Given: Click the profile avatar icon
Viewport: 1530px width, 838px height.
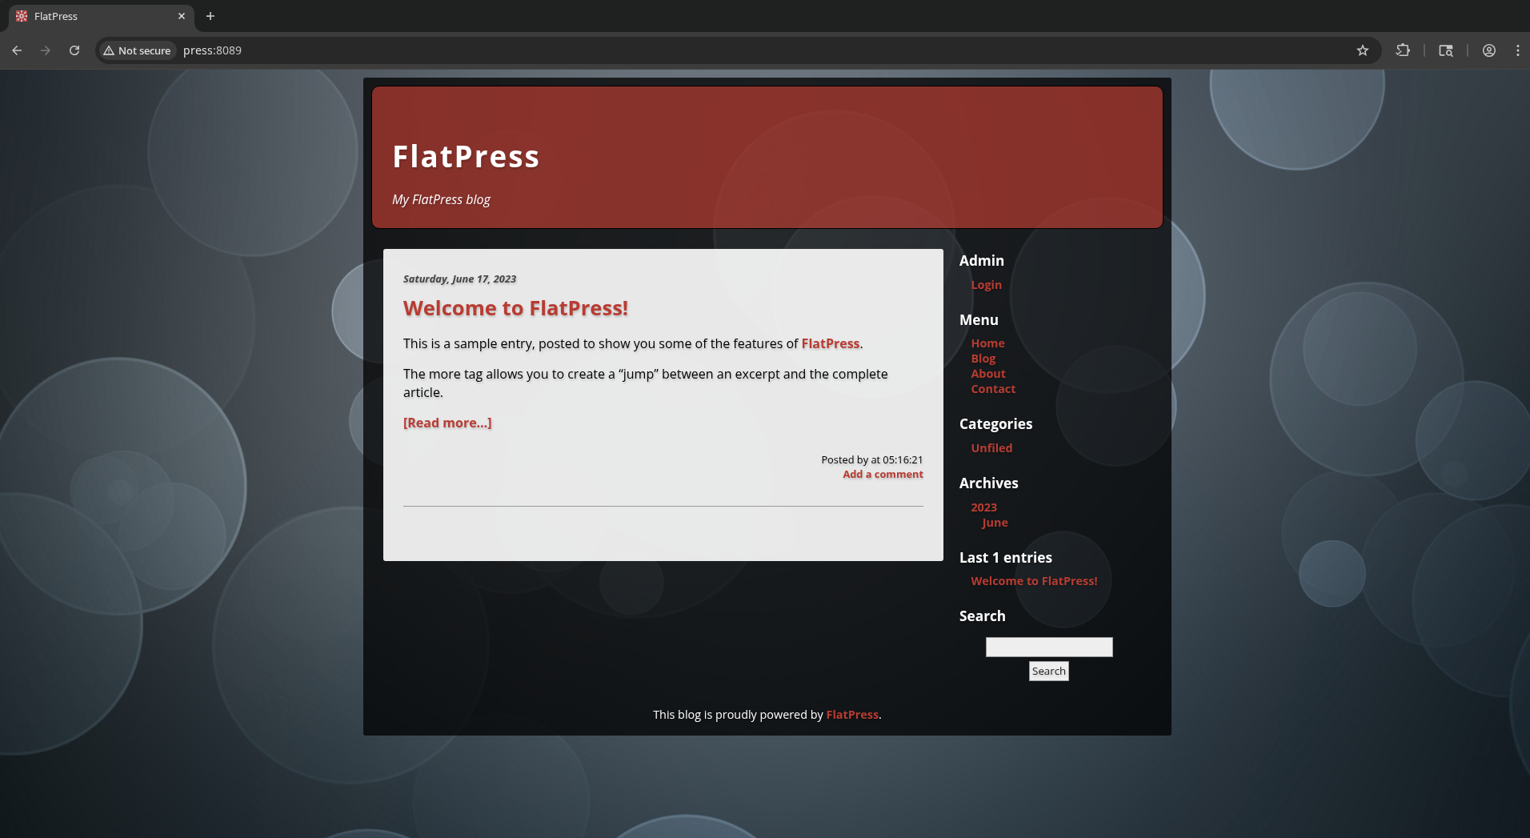Looking at the screenshot, I should pos(1488,50).
